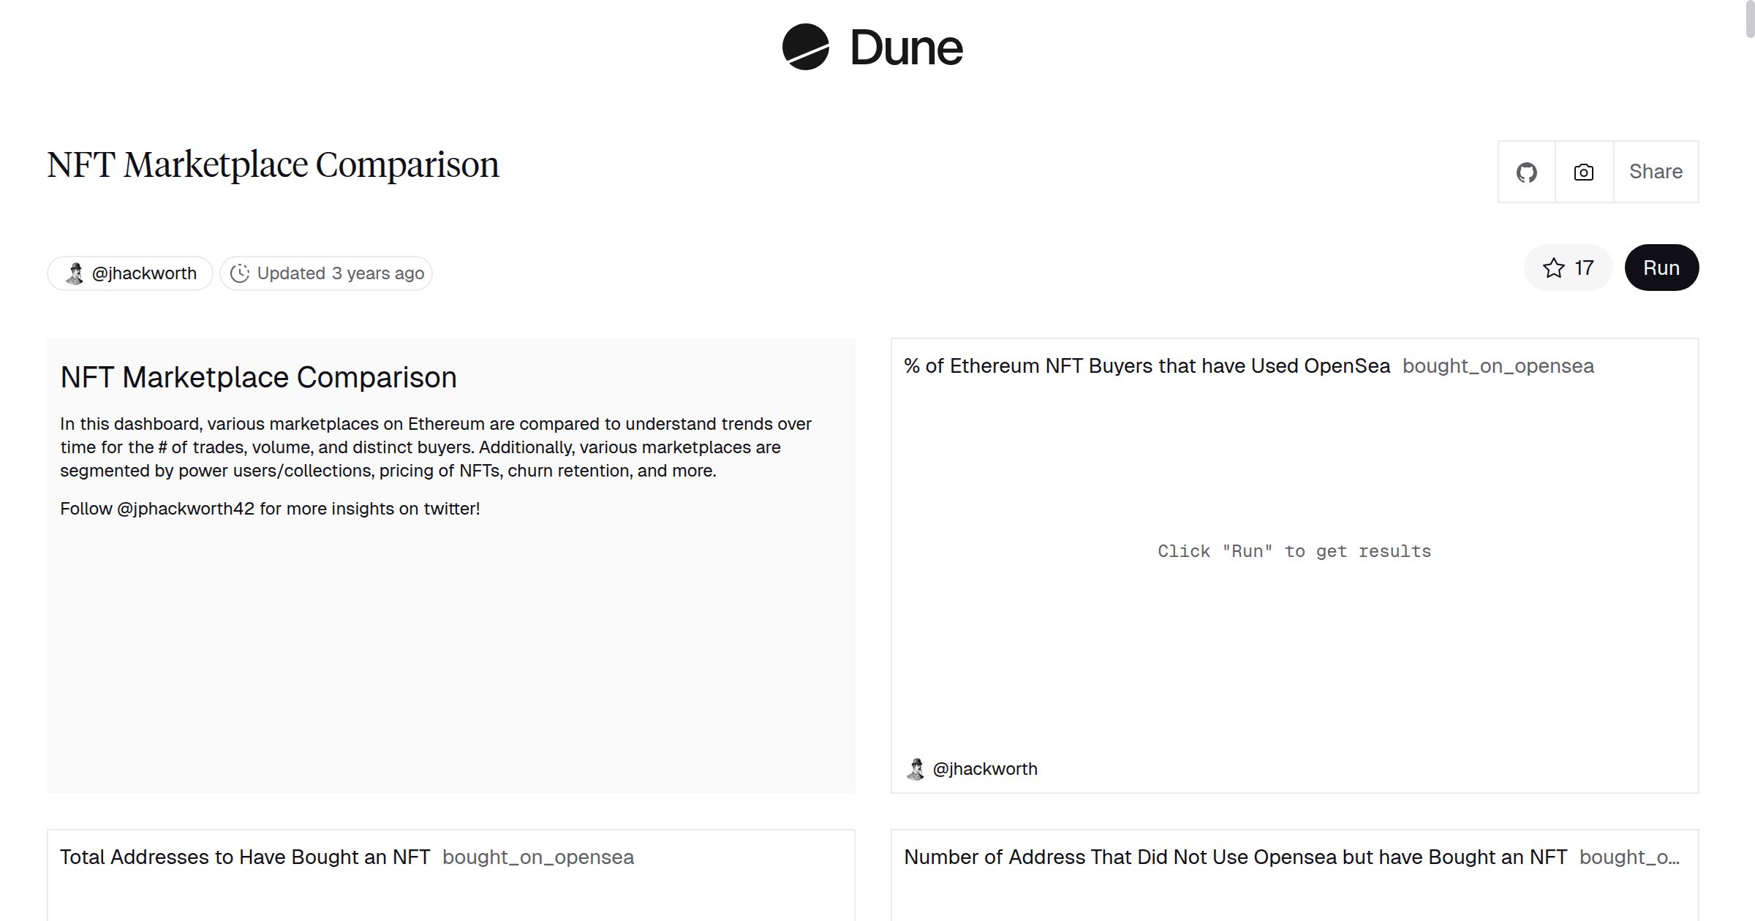
Task: Click the Dune wordmark text
Action: click(906, 48)
